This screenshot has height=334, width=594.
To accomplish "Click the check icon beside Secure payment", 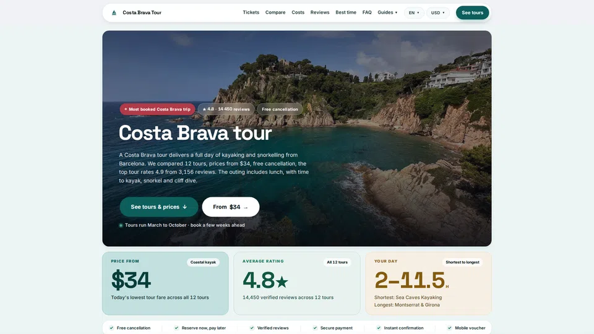I will point(315,328).
